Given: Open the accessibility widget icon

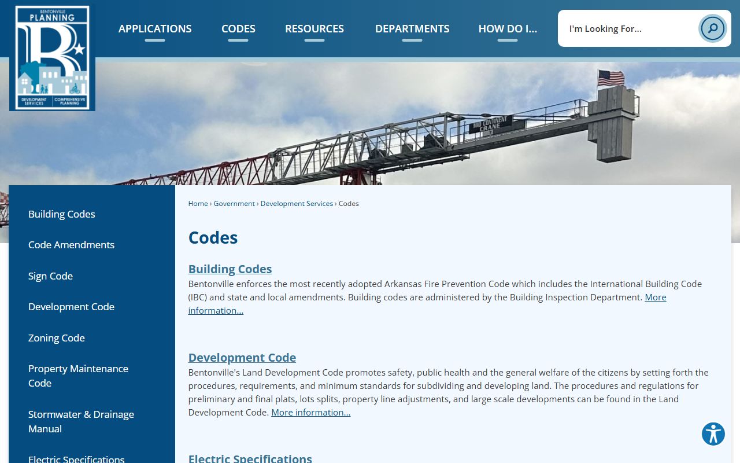Looking at the screenshot, I should [x=713, y=433].
